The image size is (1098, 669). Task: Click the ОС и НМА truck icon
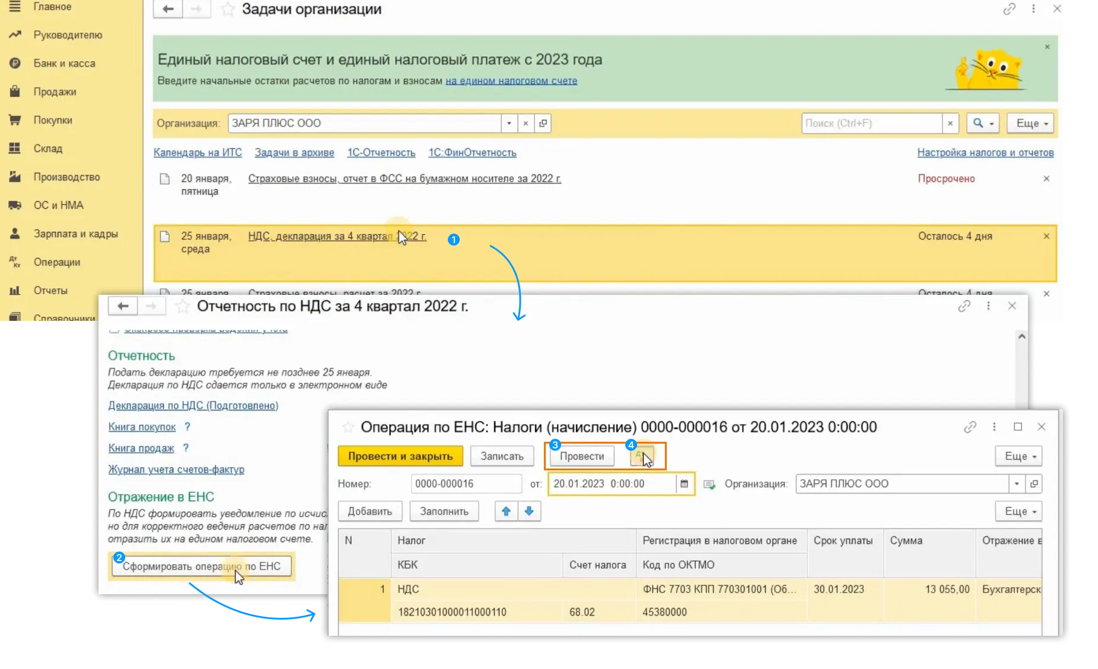[15, 205]
